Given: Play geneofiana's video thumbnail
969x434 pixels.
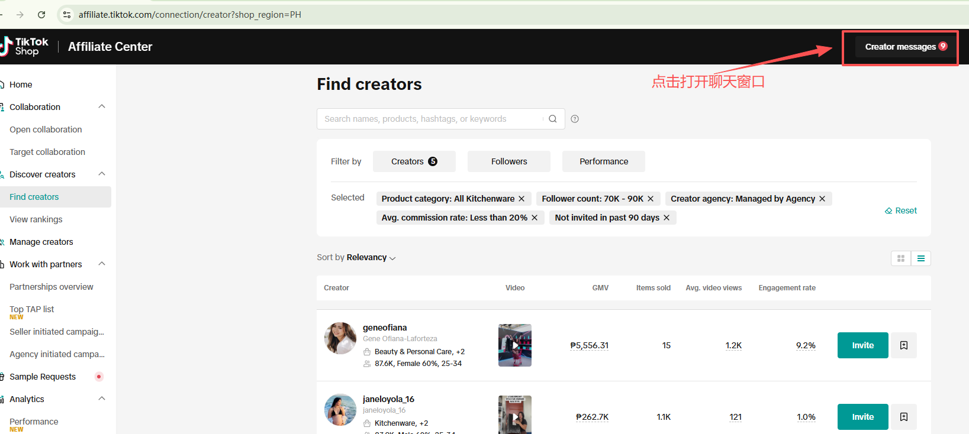Looking at the screenshot, I should [515, 345].
